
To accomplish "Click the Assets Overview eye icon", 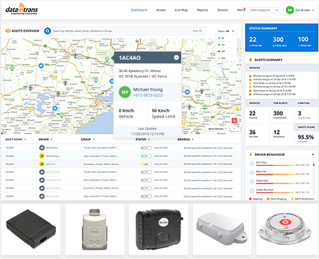I will tap(8, 31).
